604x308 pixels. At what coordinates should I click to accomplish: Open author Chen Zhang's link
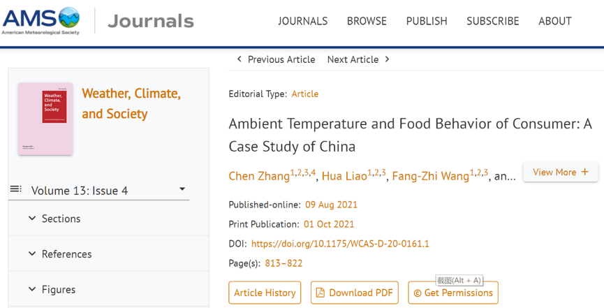click(259, 176)
